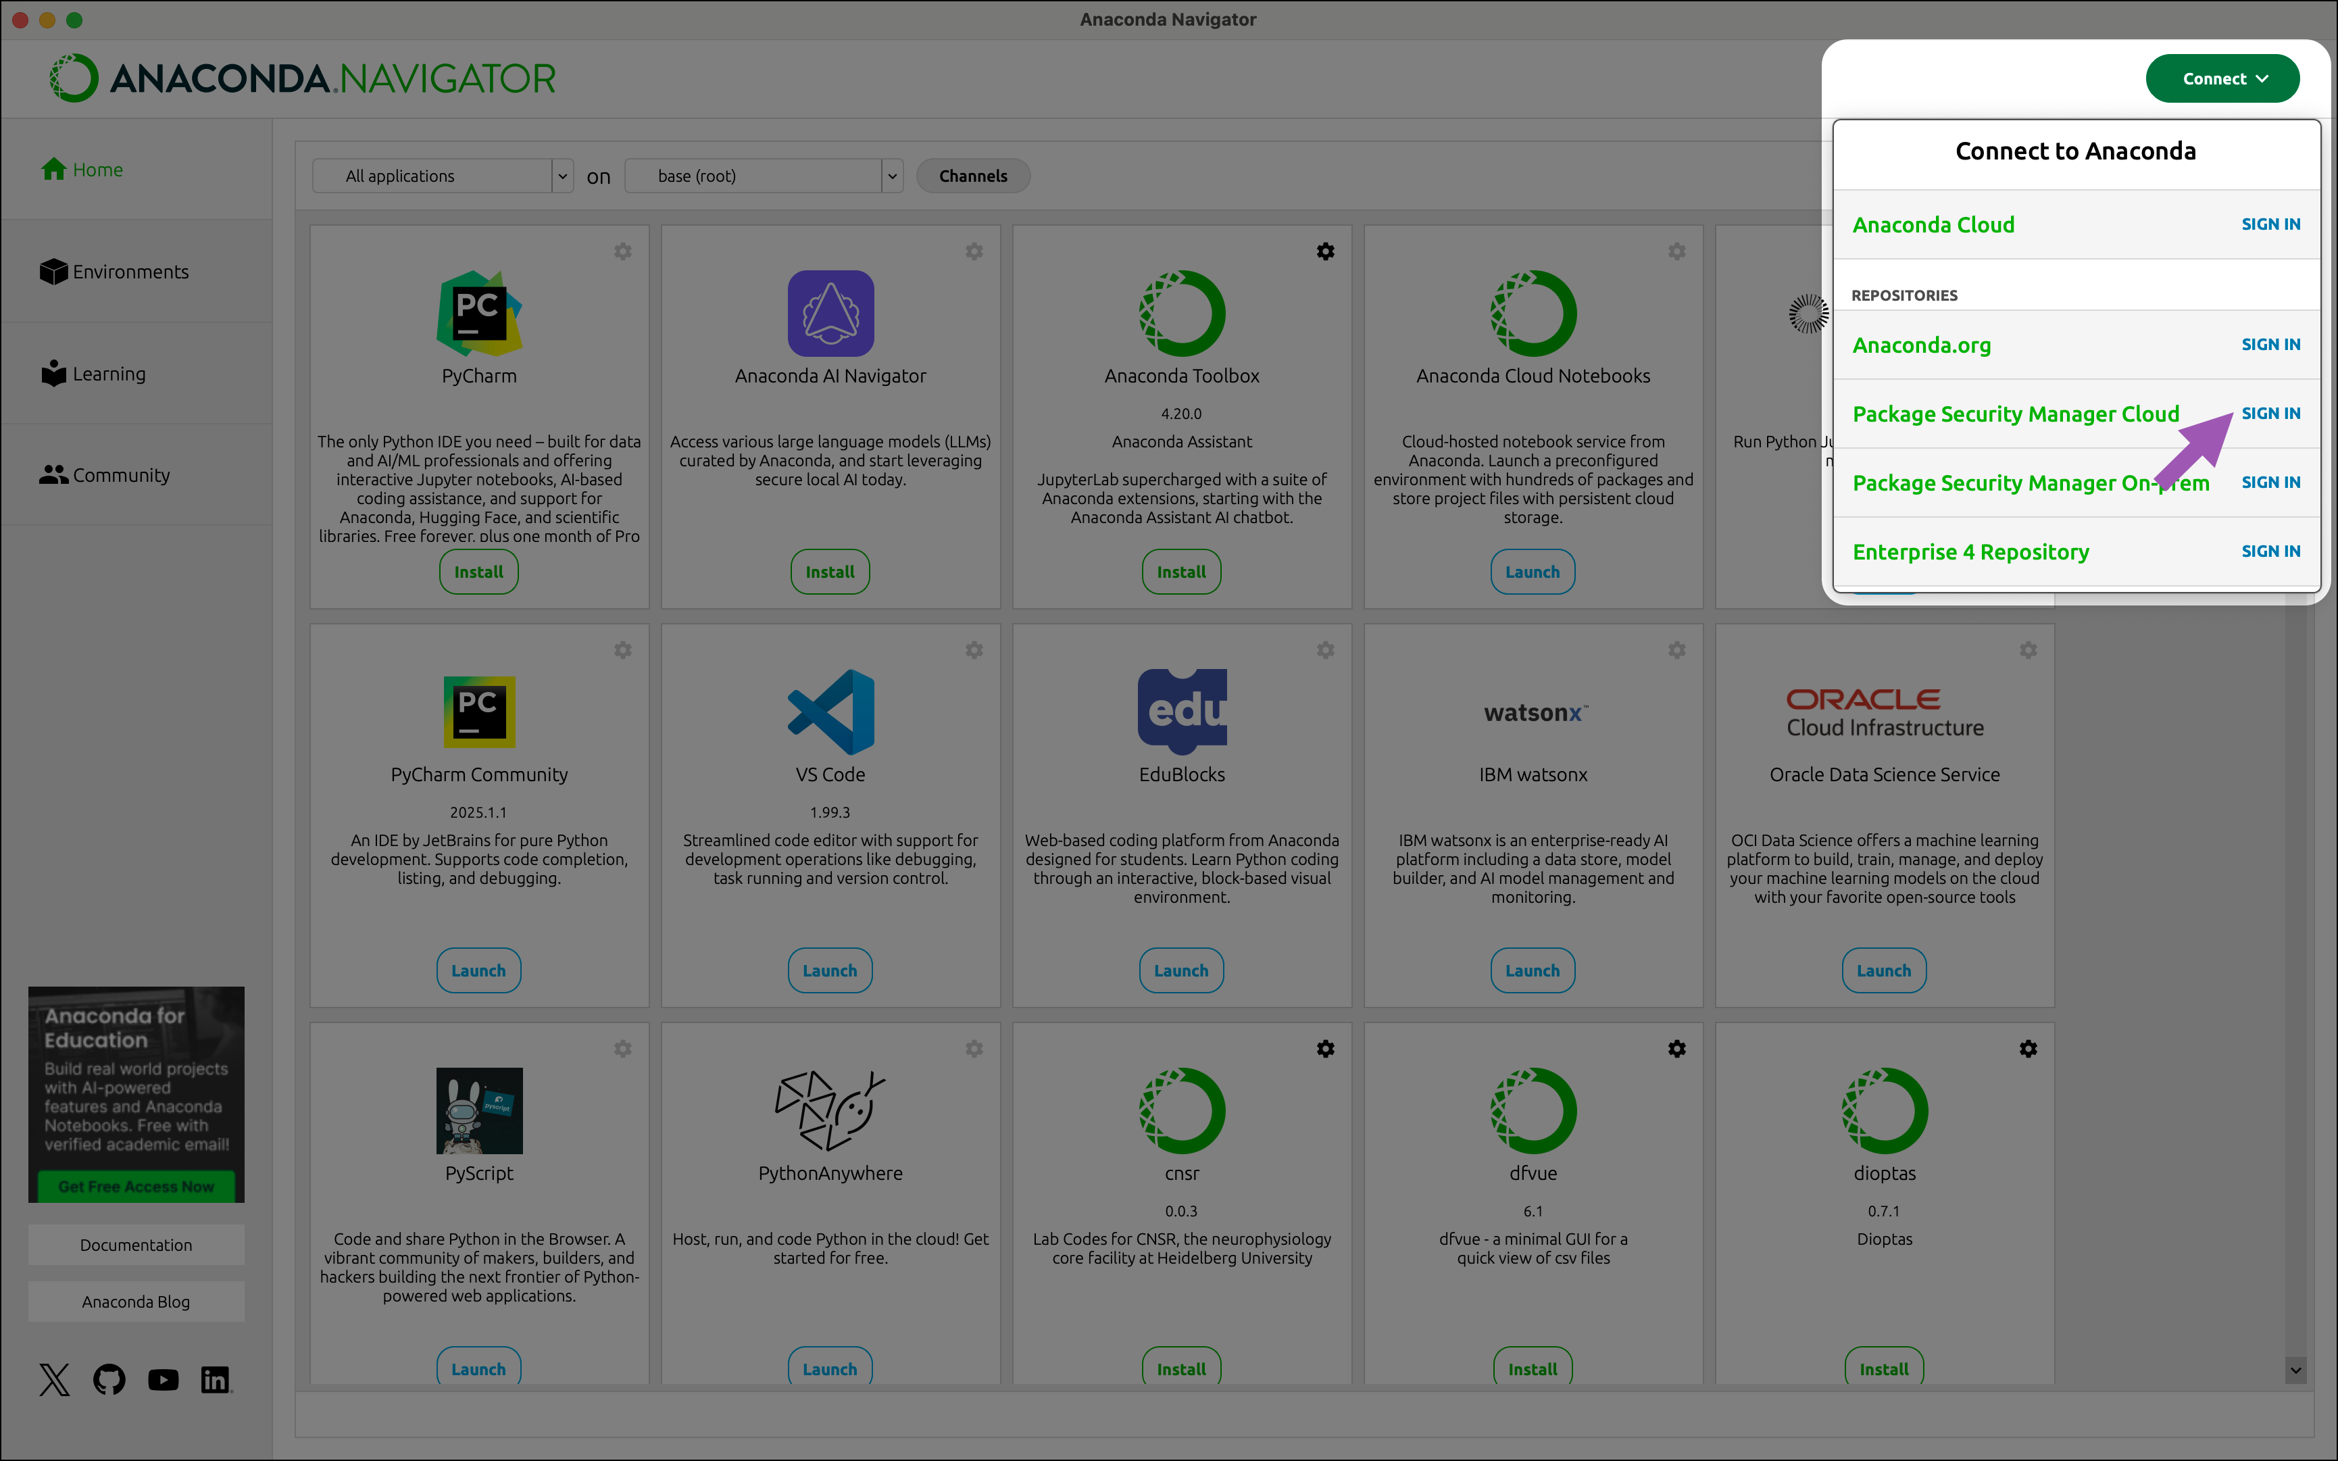Click the VS Code application icon
Screen dimensions: 2338x1461
(x=830, y=712)
